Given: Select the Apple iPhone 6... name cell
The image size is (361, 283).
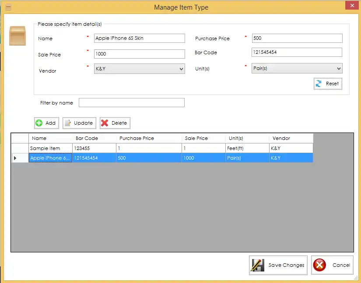Looking at the screenshot, I should coord(50,158).
